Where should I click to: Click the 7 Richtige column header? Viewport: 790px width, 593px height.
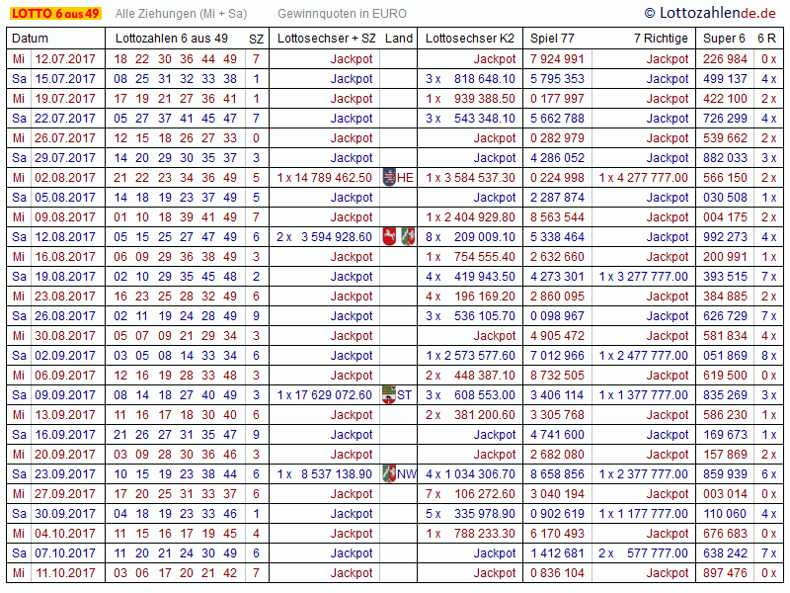(661, 38)
